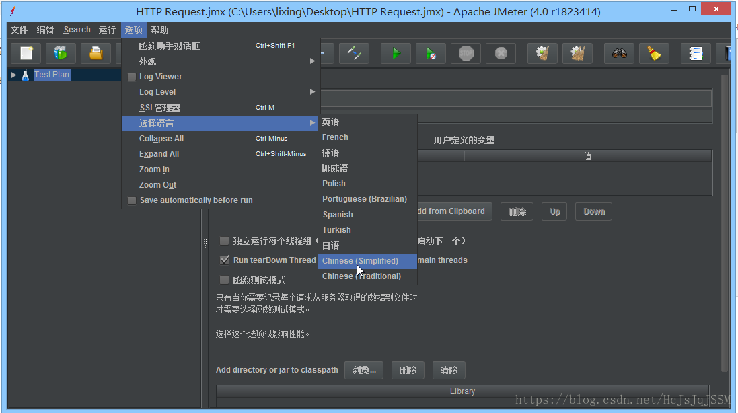Select 英语 language
The image size is (738, 413).
point(367,122)
